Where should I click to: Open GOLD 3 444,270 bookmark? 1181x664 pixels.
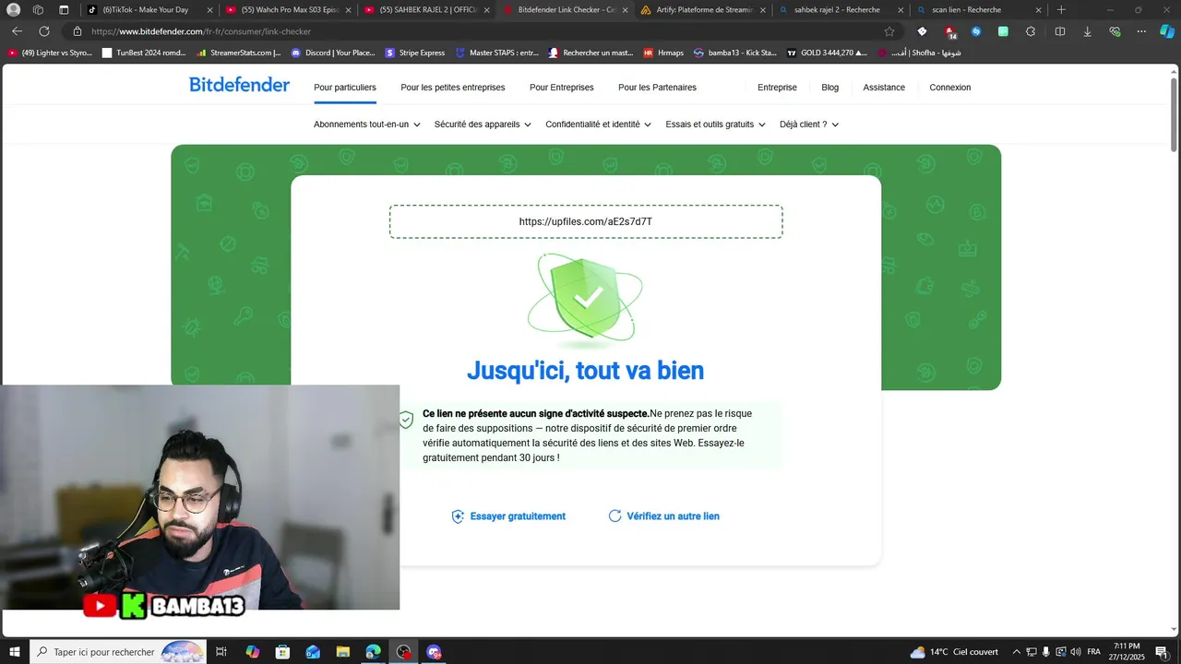pos(827,53)
